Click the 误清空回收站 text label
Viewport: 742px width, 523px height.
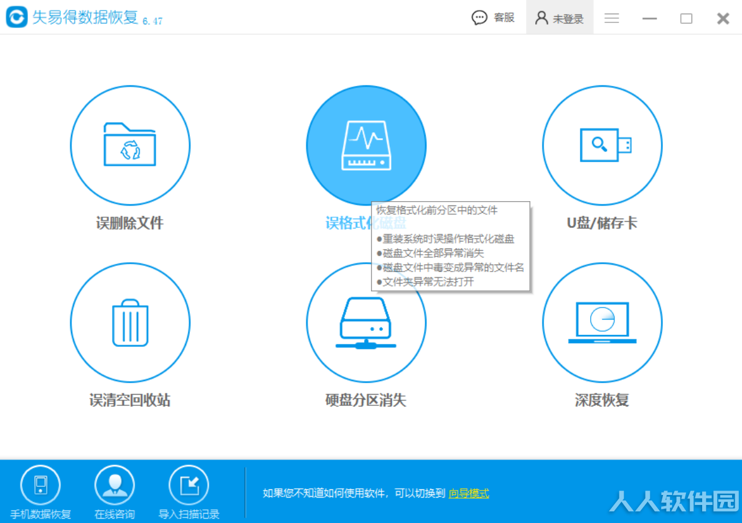pos(129,400)
